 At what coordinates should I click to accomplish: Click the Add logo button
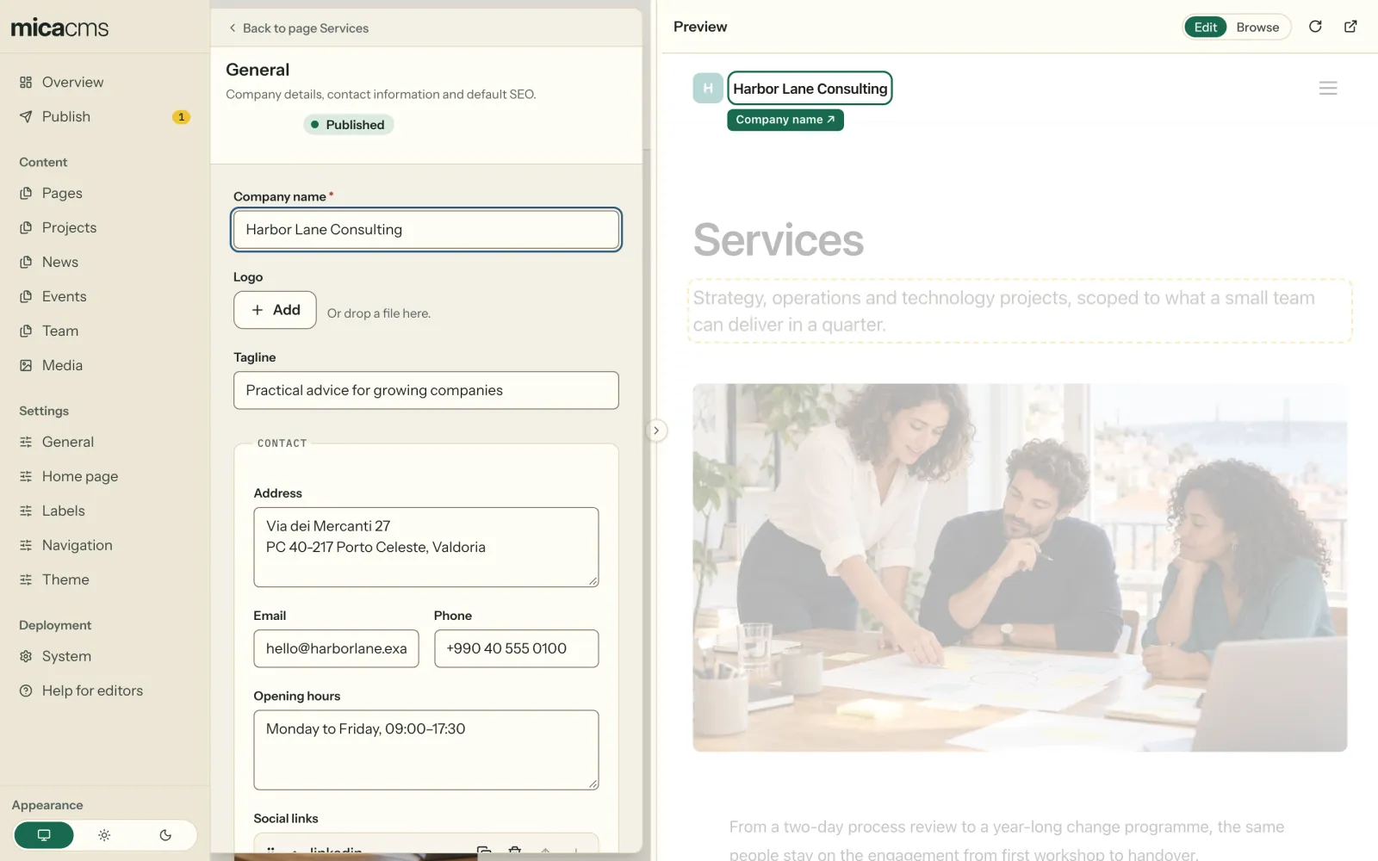point(275,310)
